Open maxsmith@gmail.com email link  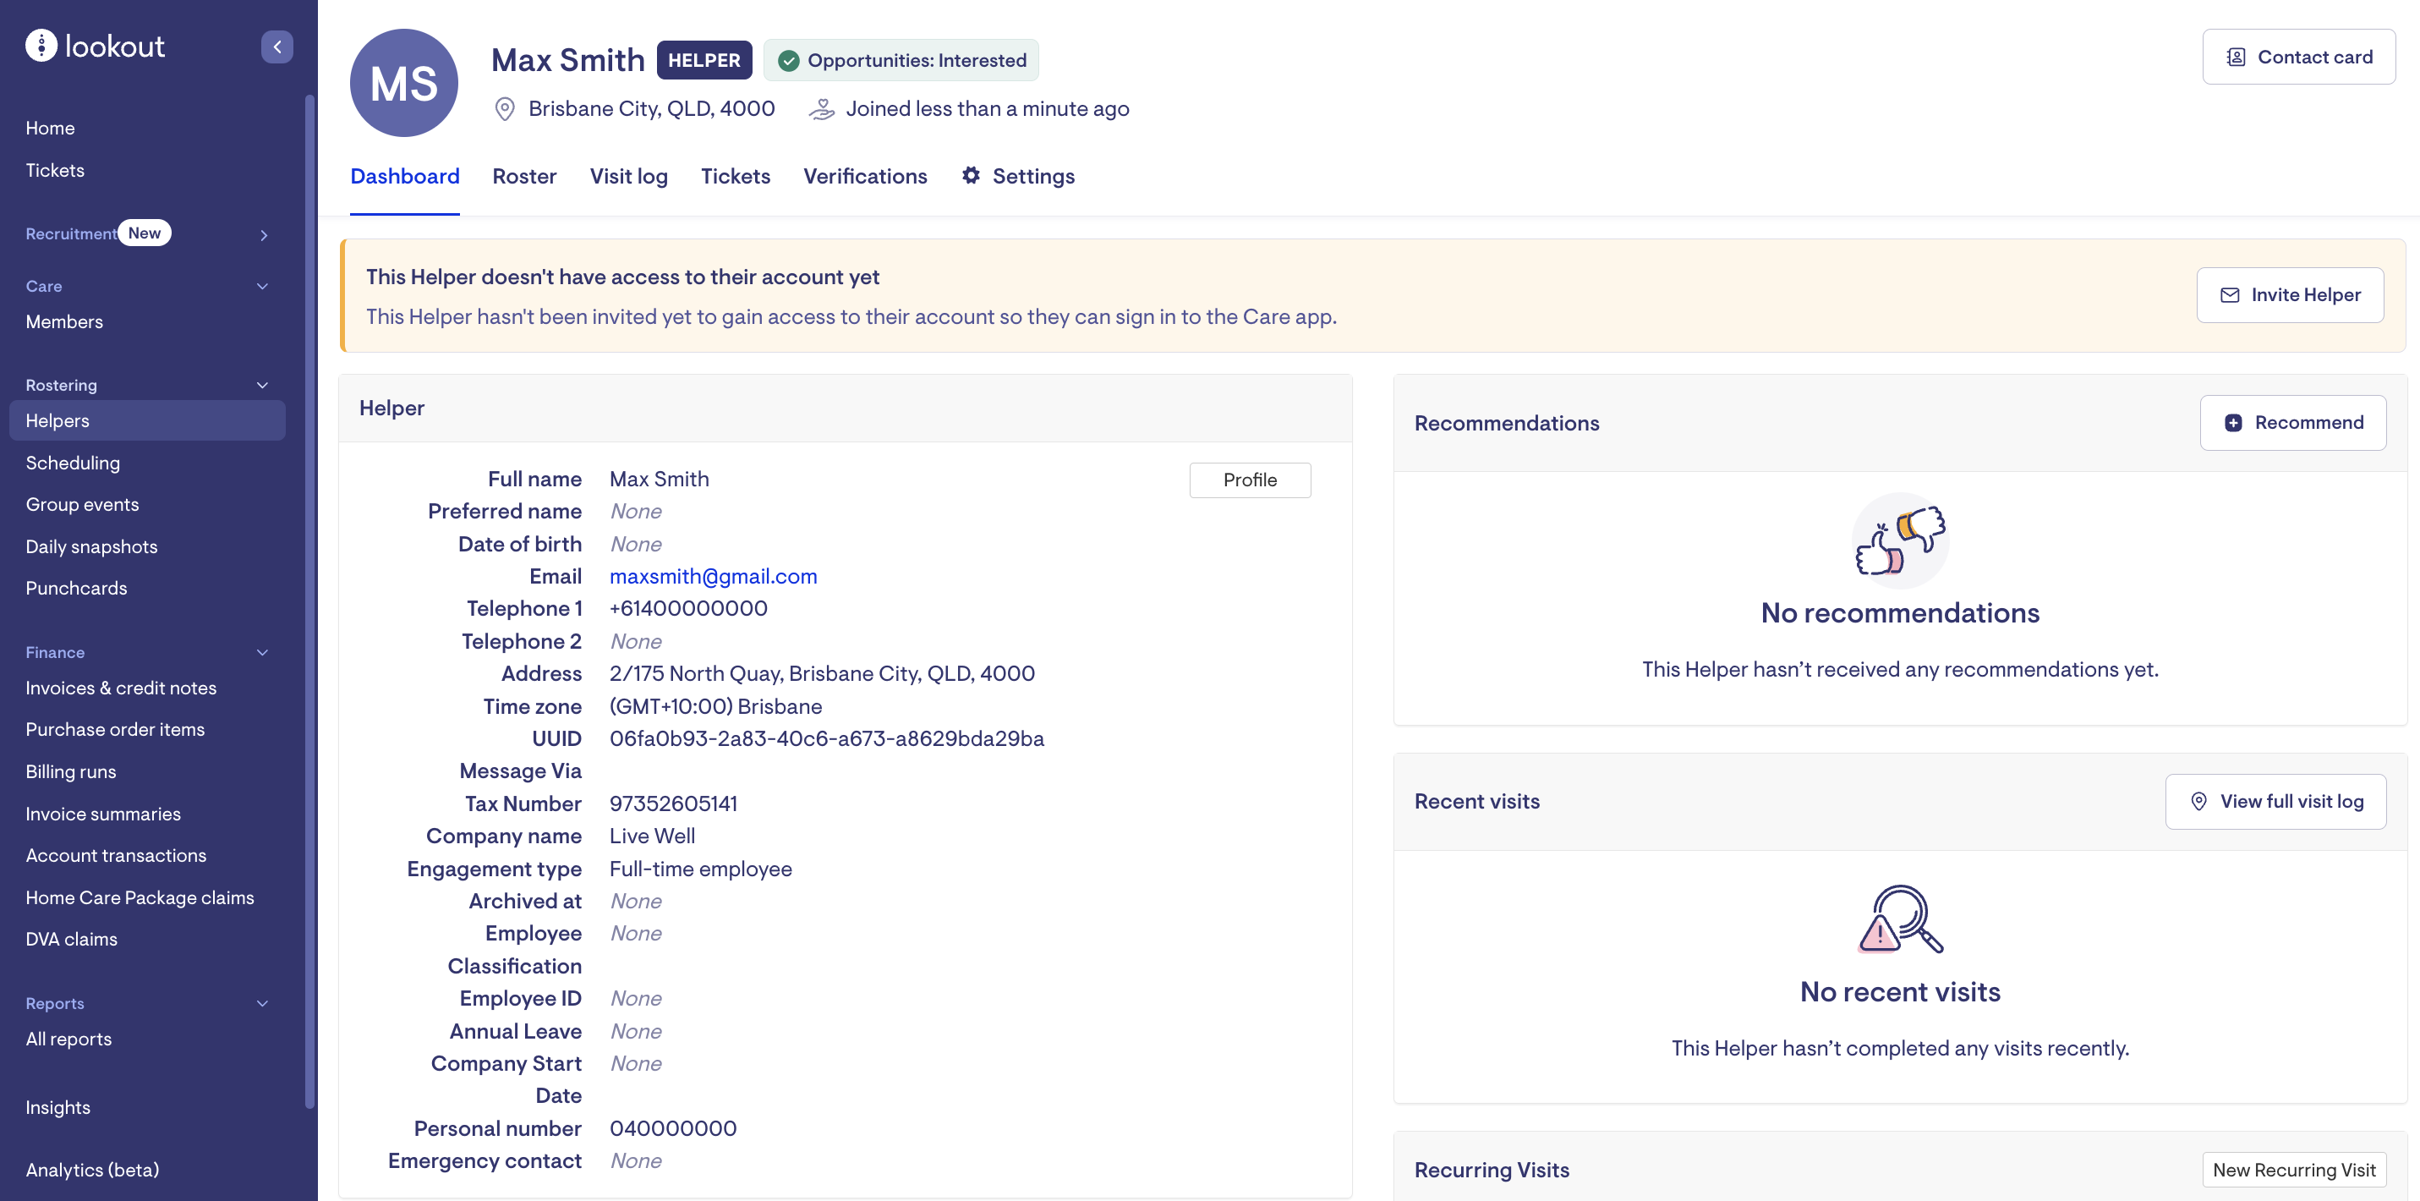[713, 576]
